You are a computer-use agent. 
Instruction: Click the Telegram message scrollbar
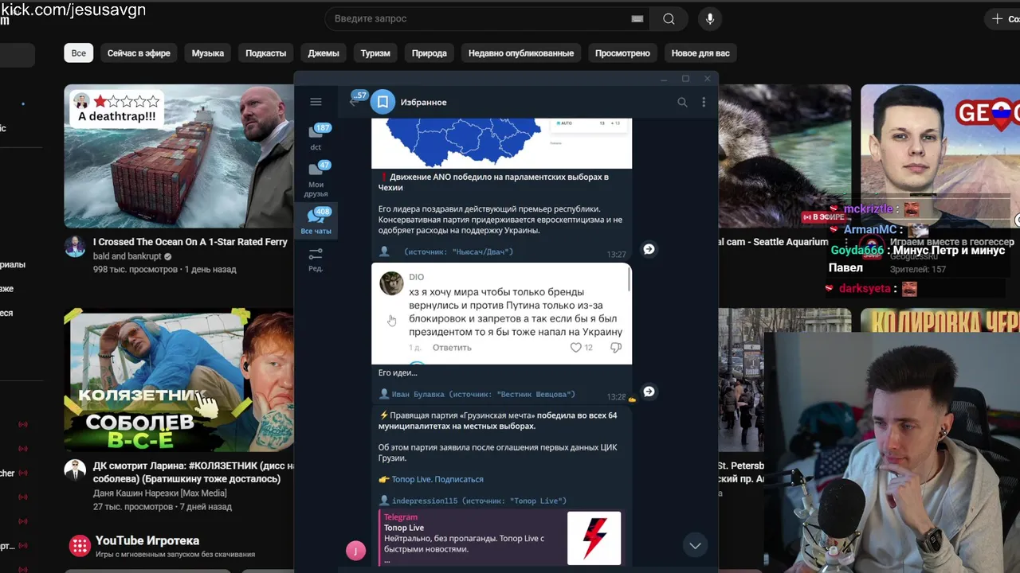(x=630, y=279)
